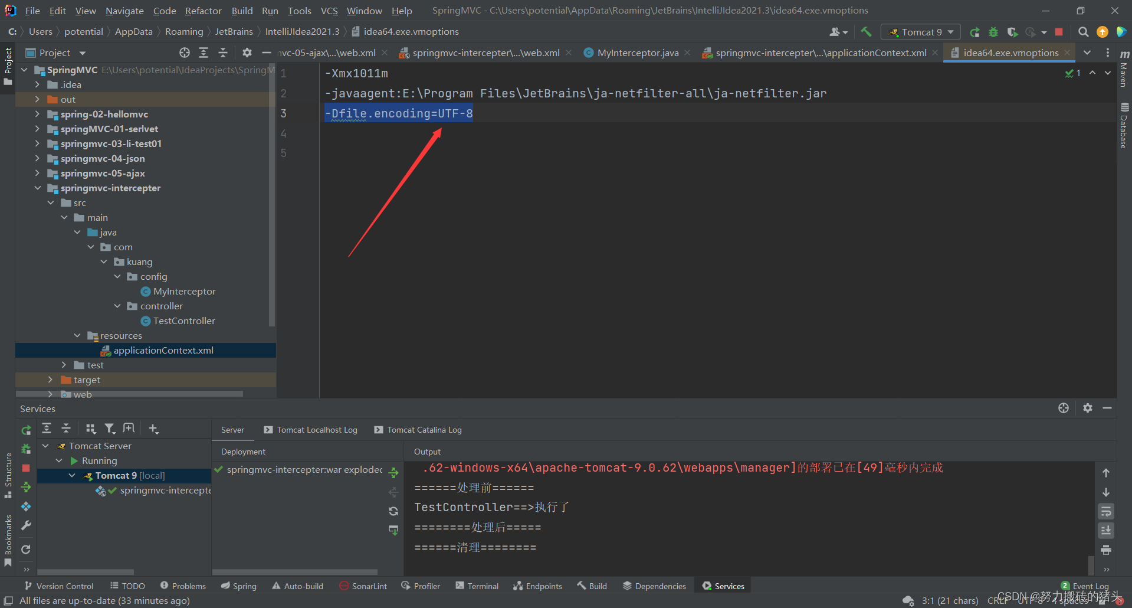The image size is (1132, 608).
Task: Open Project panel settings gear
Action: pyautogui.click(x=247, y=53)
